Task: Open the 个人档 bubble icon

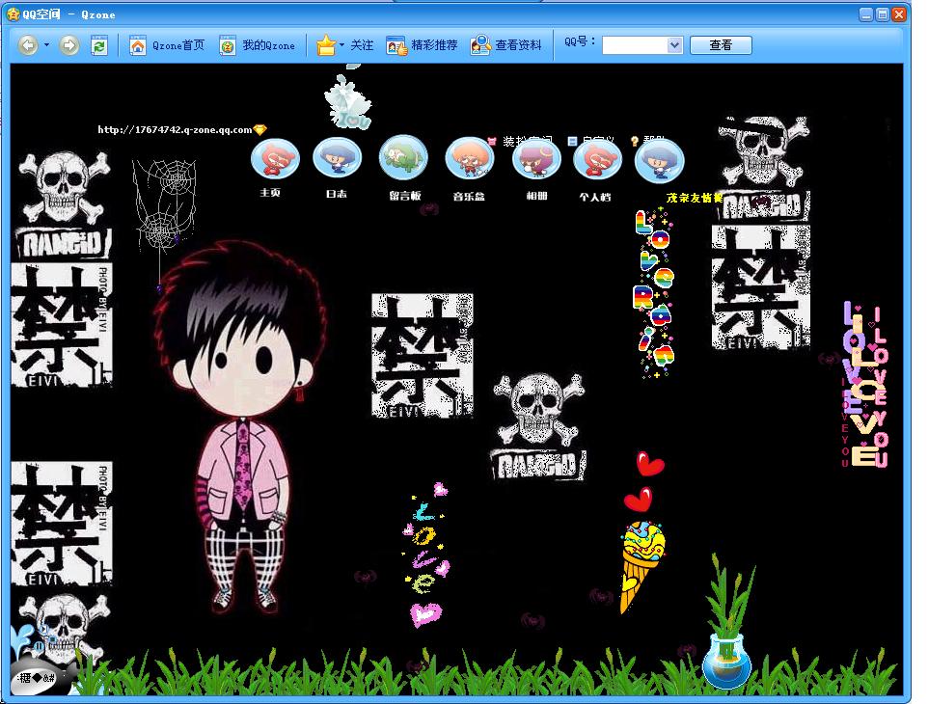Action: tap(597, 159)
